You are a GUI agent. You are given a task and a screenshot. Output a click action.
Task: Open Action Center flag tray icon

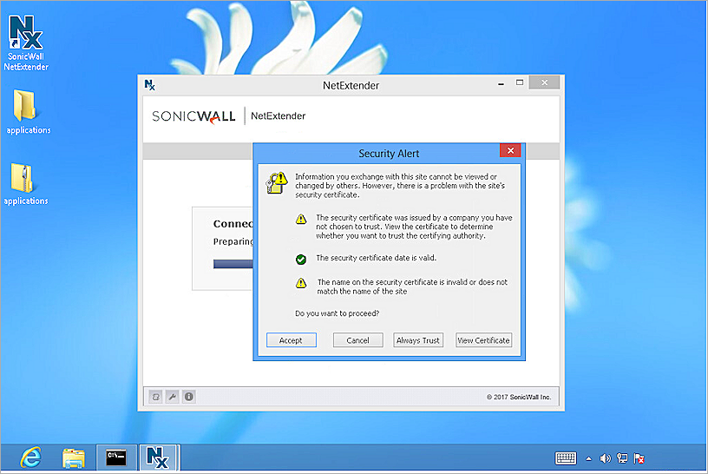[x=639, y=458]
